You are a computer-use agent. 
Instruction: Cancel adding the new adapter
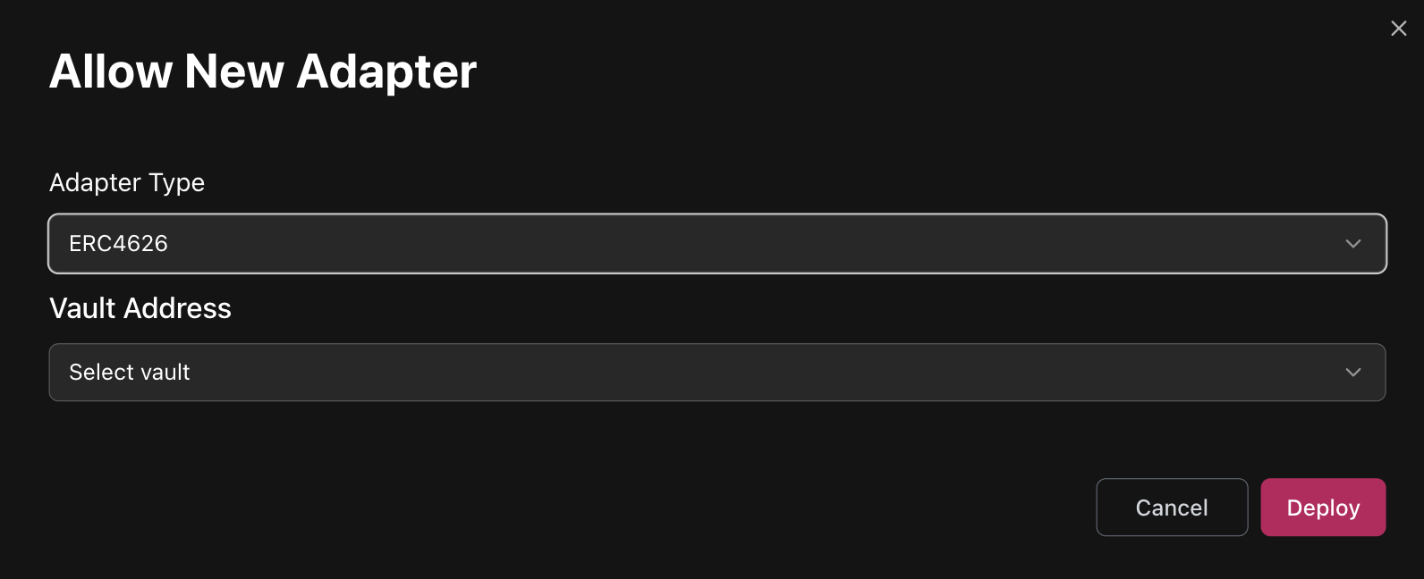[x=1172, y=508]
